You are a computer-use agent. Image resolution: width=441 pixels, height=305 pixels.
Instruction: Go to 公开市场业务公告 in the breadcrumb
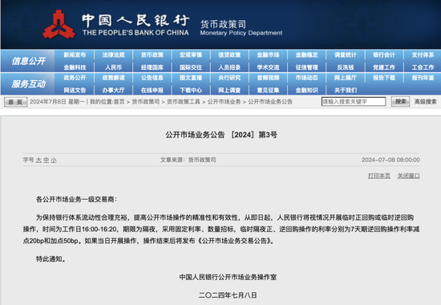270,102
